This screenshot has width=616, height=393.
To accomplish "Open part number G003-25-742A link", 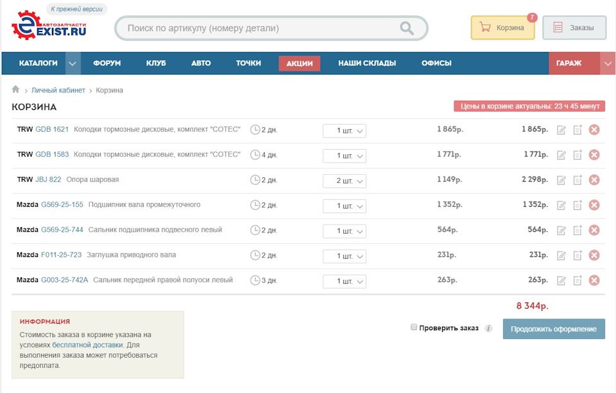I will (x=64, y=280).
